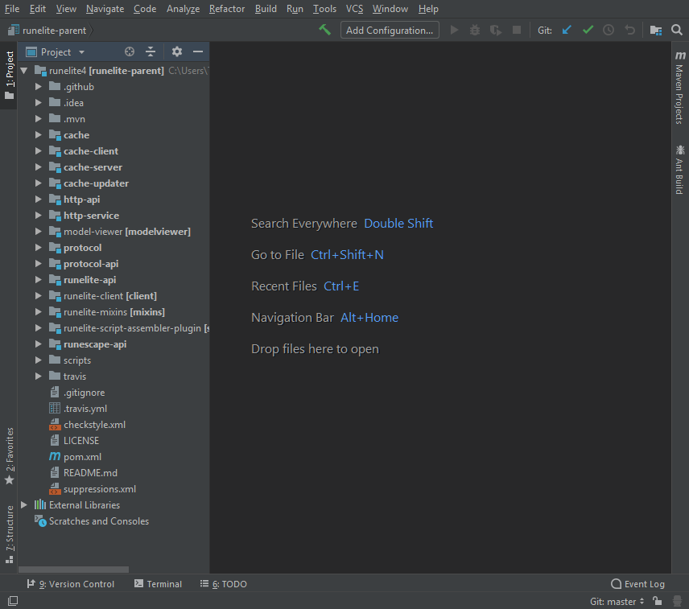
Task: Select protocol-api module row
Action: click(113, 264)
